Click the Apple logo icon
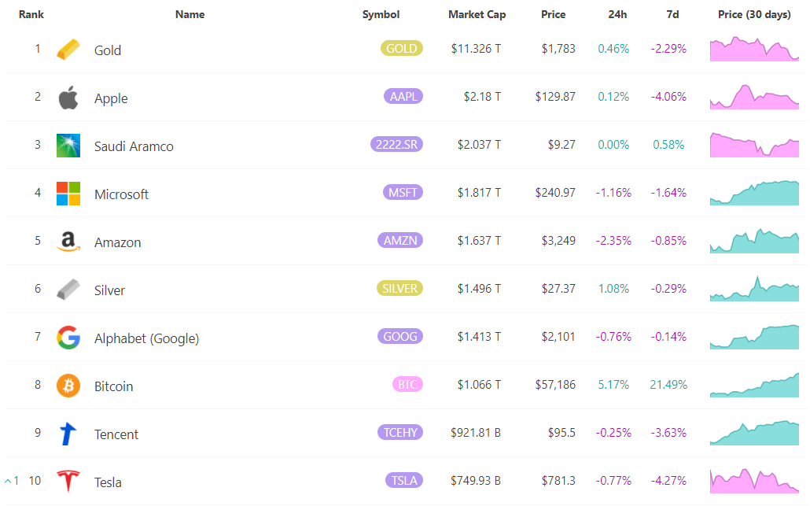 pyautogui.click(x=68, y=98)
